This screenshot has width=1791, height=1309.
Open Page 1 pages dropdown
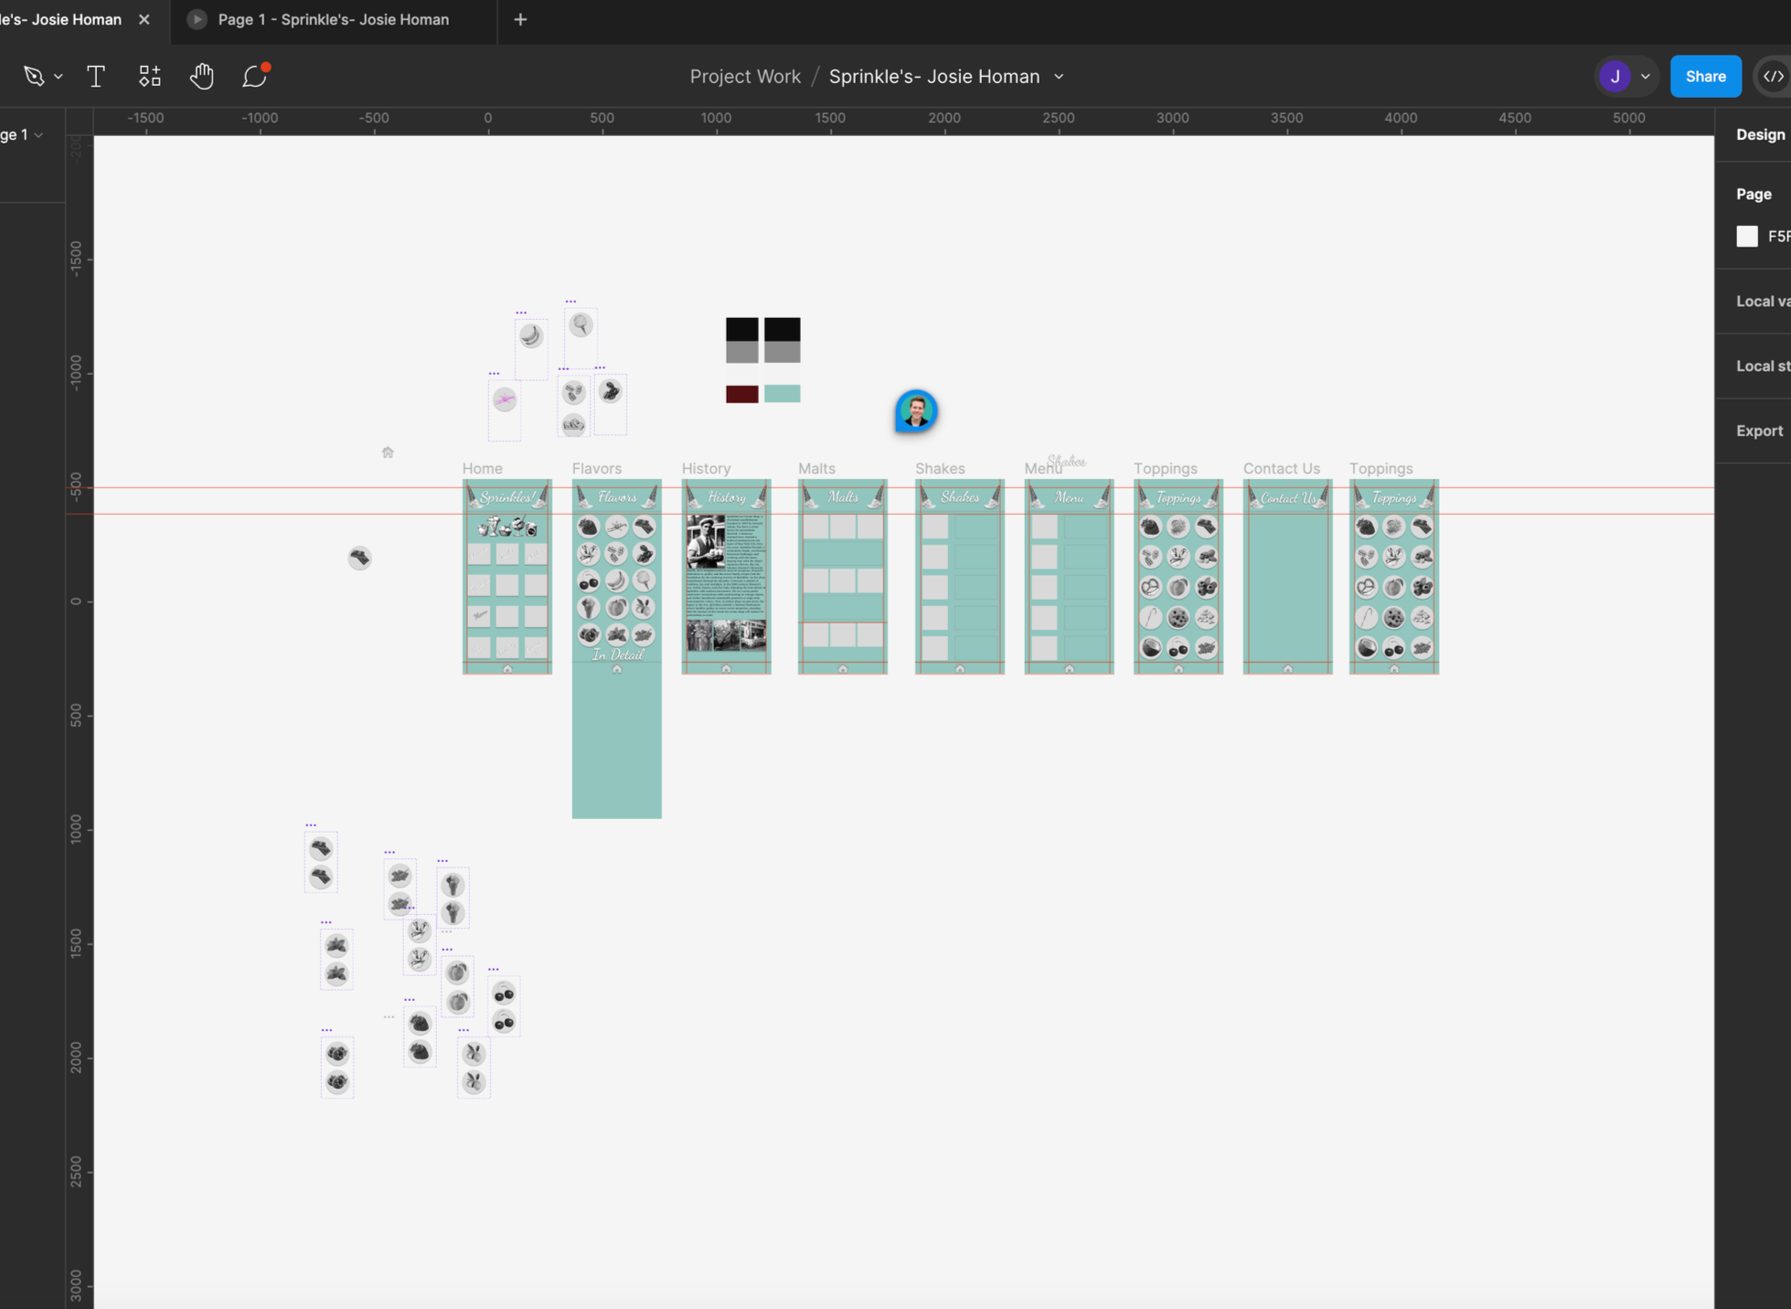38,135
